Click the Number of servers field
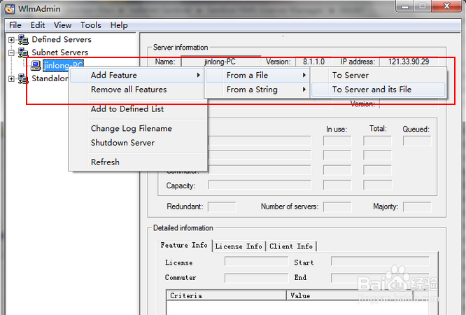 point(337,206)
